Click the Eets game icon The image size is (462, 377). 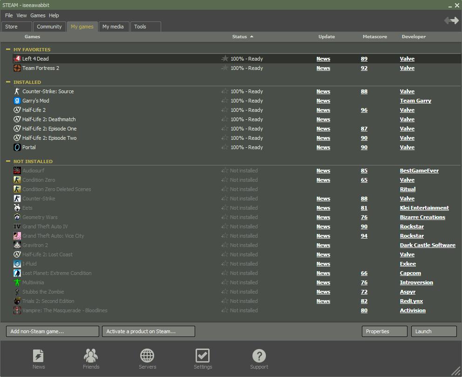[17, 208]
